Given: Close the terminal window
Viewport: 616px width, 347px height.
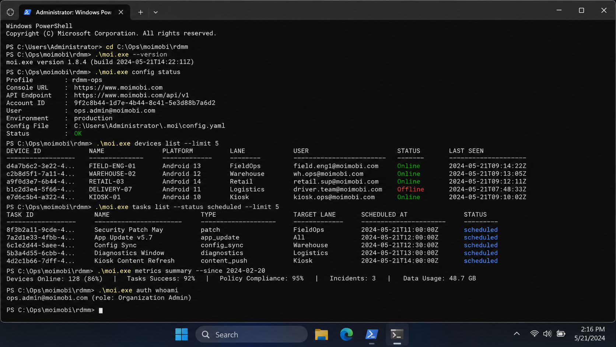Looking at the screenshot, I should coord(603,10).
